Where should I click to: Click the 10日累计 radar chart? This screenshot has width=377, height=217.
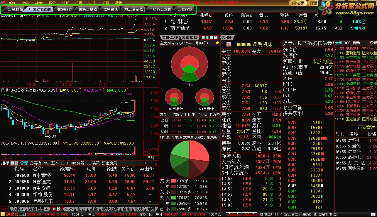pos(174,98)
